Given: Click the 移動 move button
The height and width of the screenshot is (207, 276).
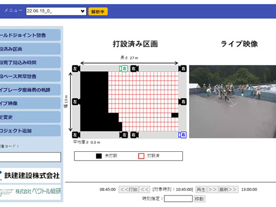Looking at the screenshot, I should 200,198.
